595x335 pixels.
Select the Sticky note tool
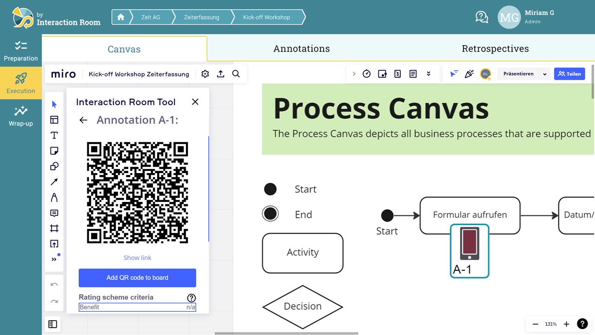54,151
